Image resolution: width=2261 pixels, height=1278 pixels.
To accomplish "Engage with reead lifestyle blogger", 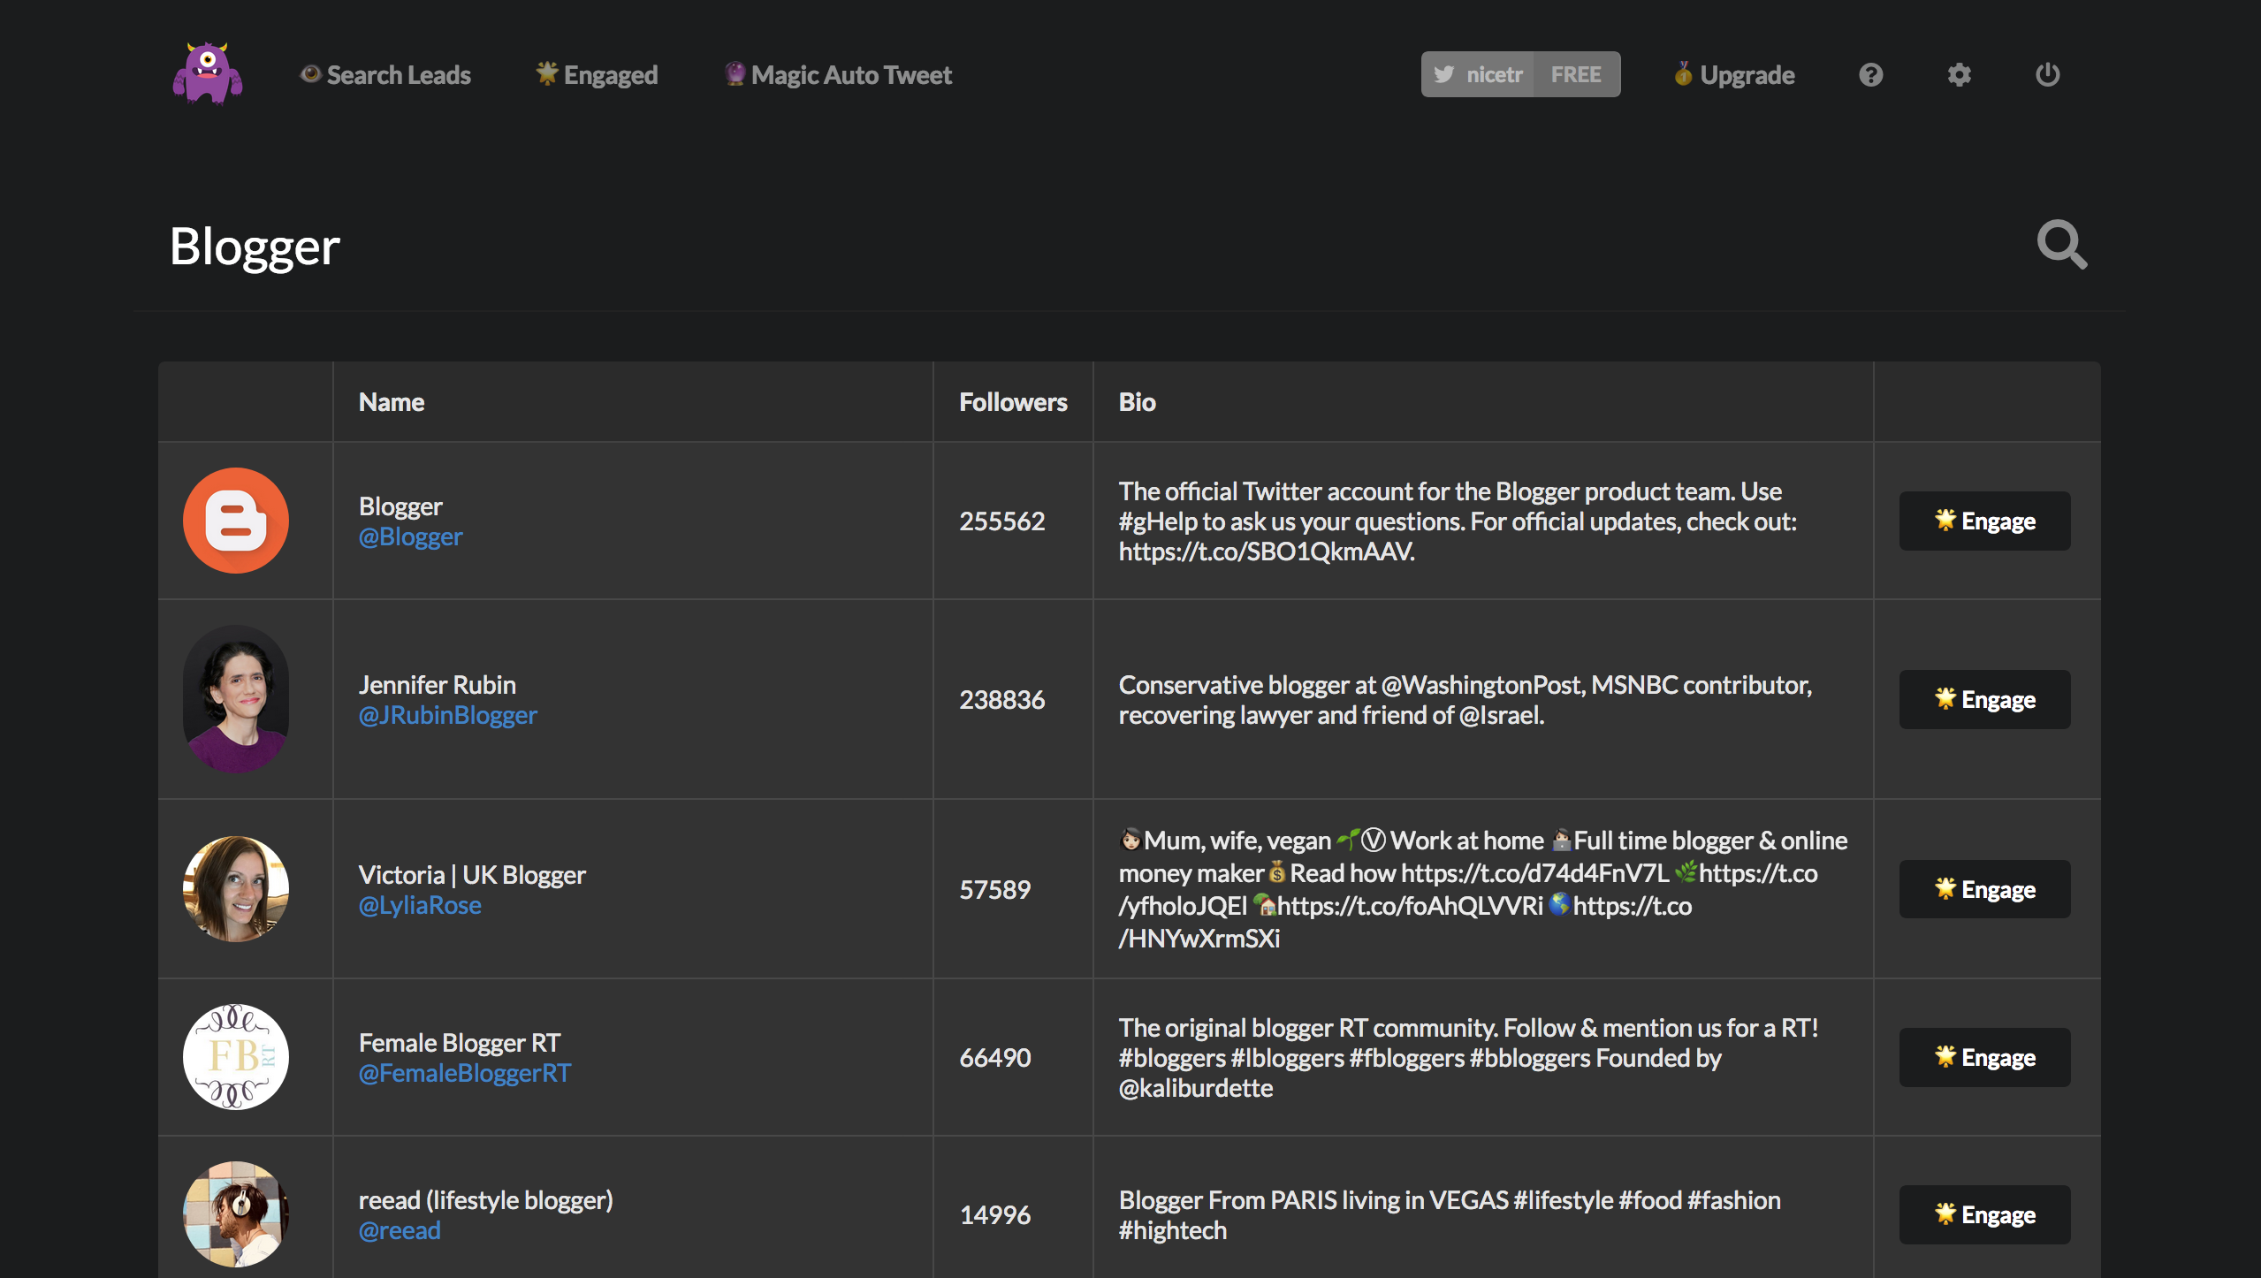I will (1984, 1215).
